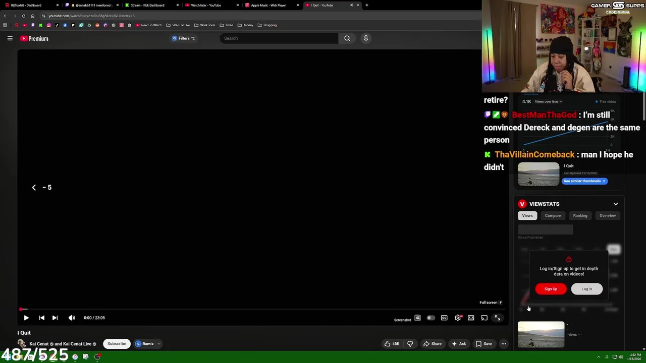Switch to Stream - Kick Dashboard tab
The image size is (646, 363).
click(x=150, y=5)
